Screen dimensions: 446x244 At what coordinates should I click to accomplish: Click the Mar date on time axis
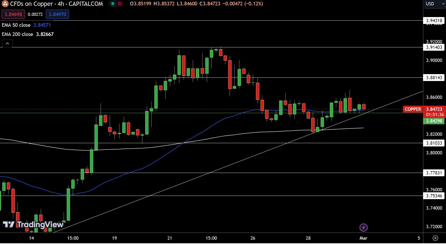click(363, 238)
